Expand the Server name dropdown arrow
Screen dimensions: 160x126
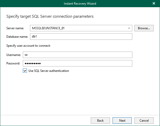coord(129,28)
